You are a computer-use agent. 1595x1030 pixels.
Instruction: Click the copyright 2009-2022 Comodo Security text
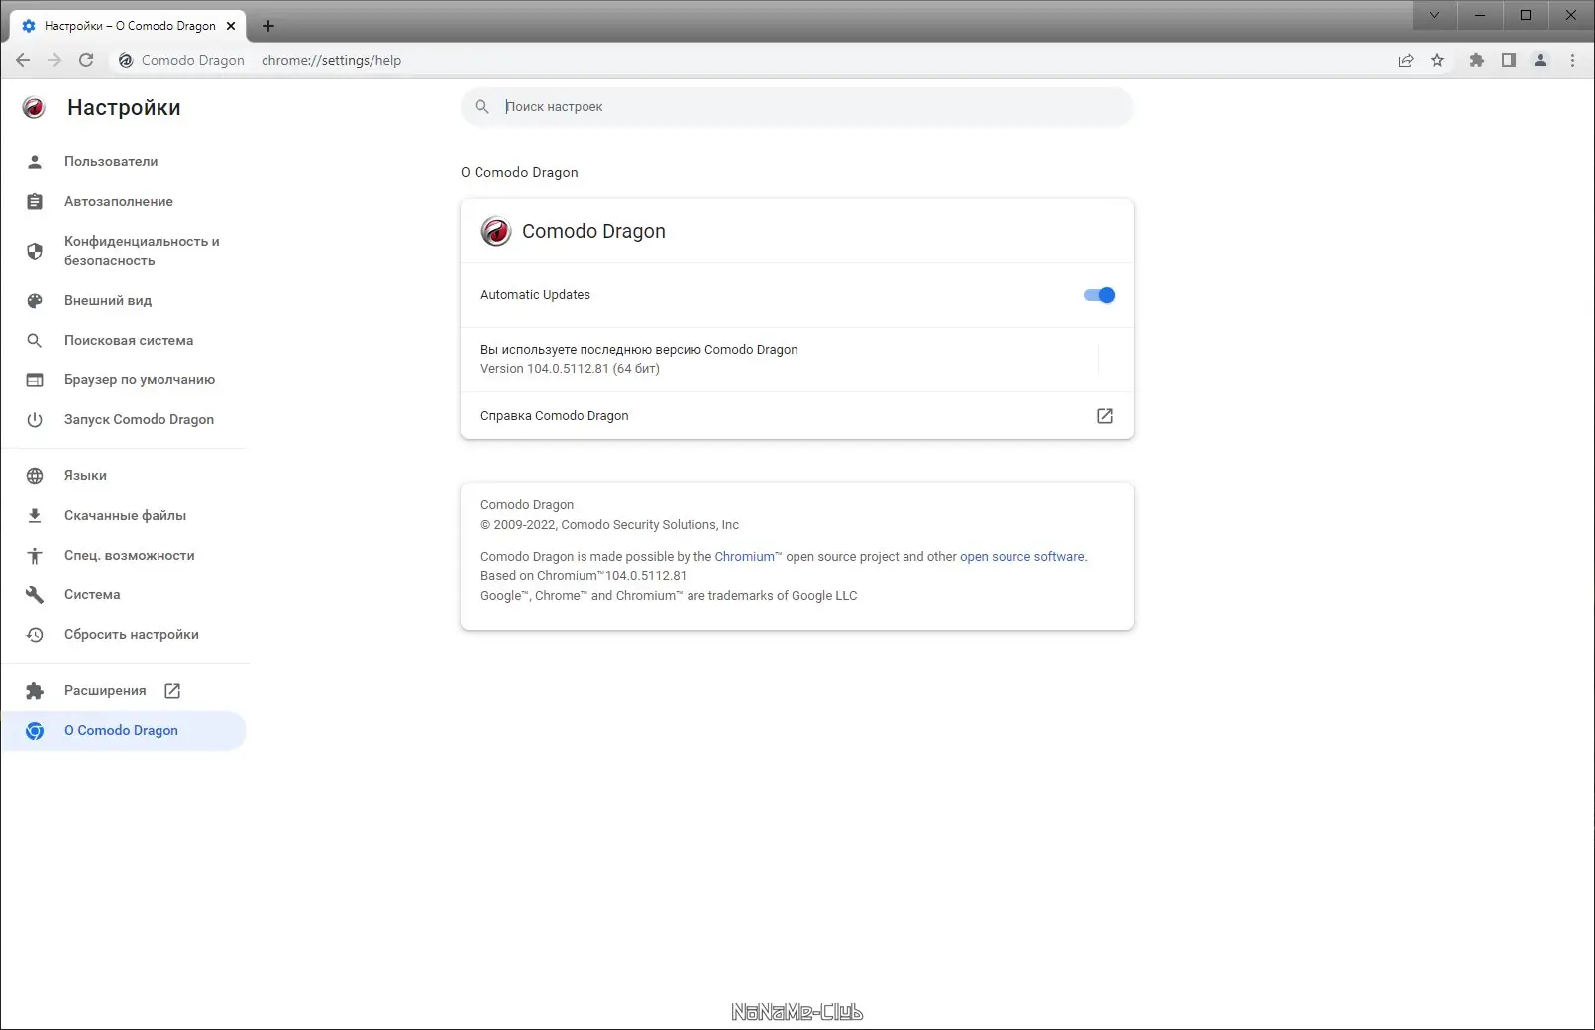[x=609, y=524]
